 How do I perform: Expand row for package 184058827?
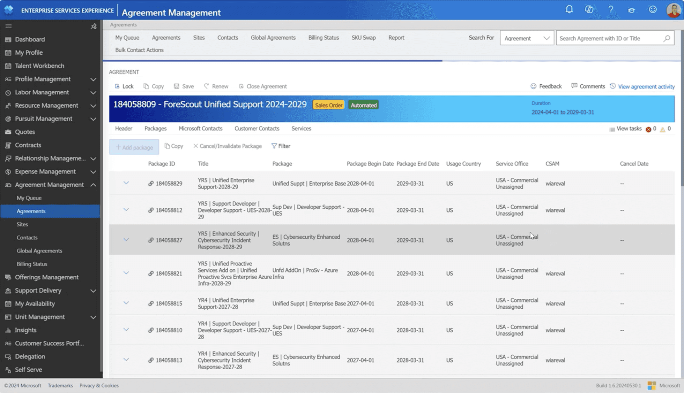[126, 240]
